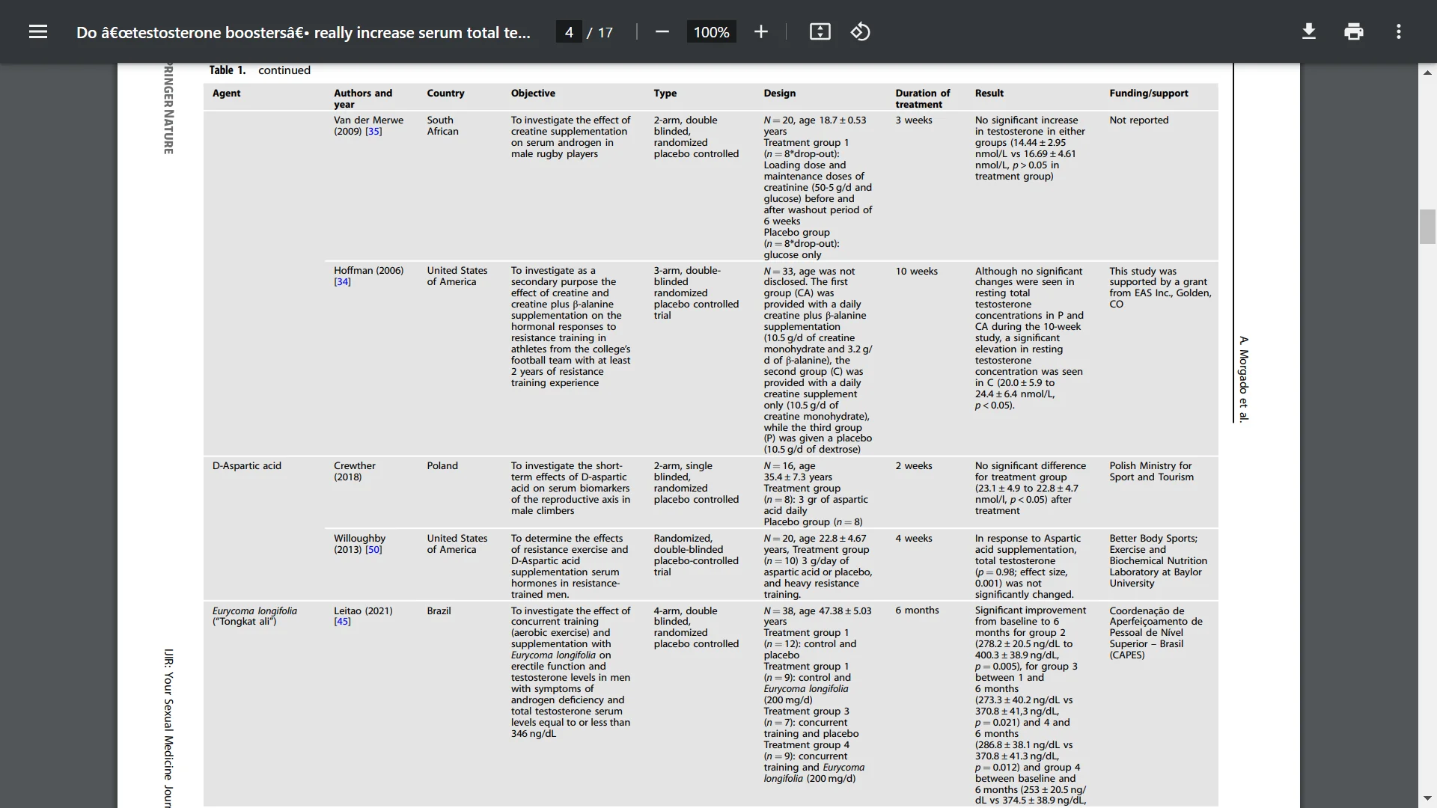Click the '4 weeks' duration cell
Screen dimensions: 1437x808
(914, 539)
